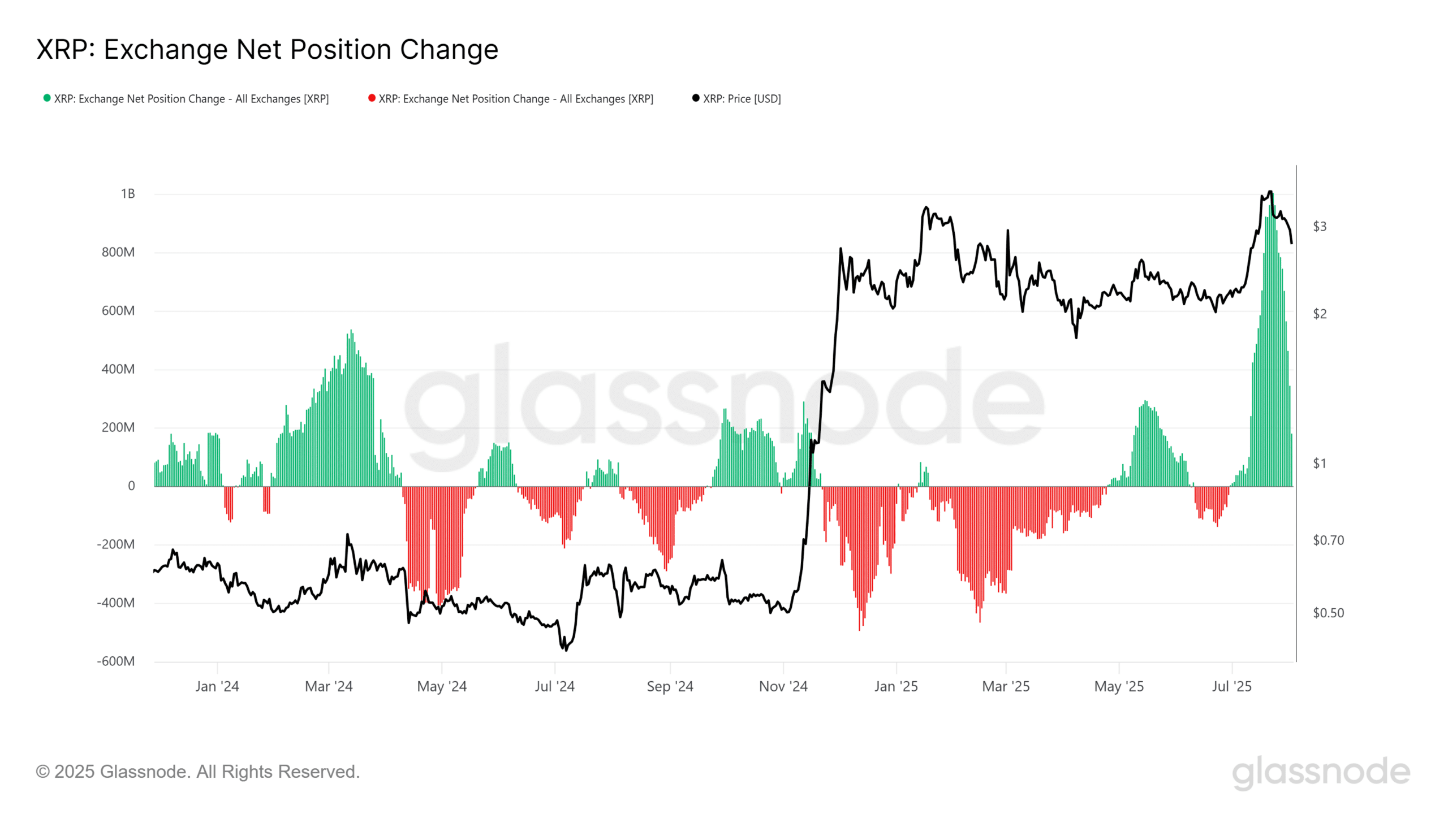Click the $0.50 price axis label
Image resolution: width=1448 pixels, height=814 pixels.
1328,613
